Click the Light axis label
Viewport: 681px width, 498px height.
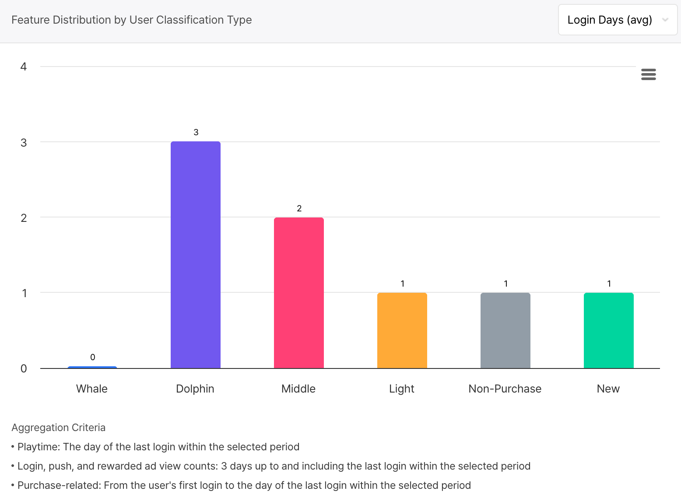(402, 389)
